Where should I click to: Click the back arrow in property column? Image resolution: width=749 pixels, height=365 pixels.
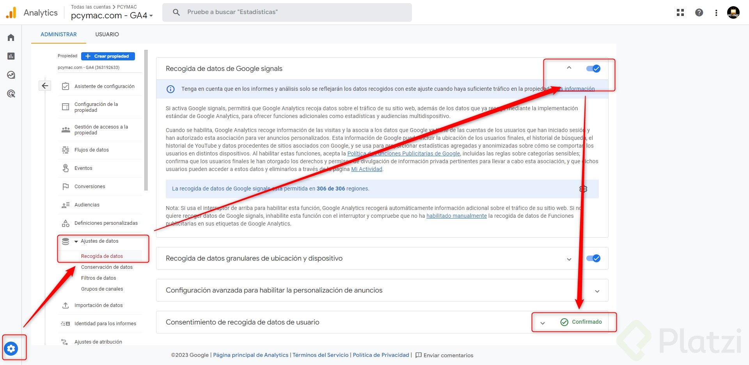45,86
